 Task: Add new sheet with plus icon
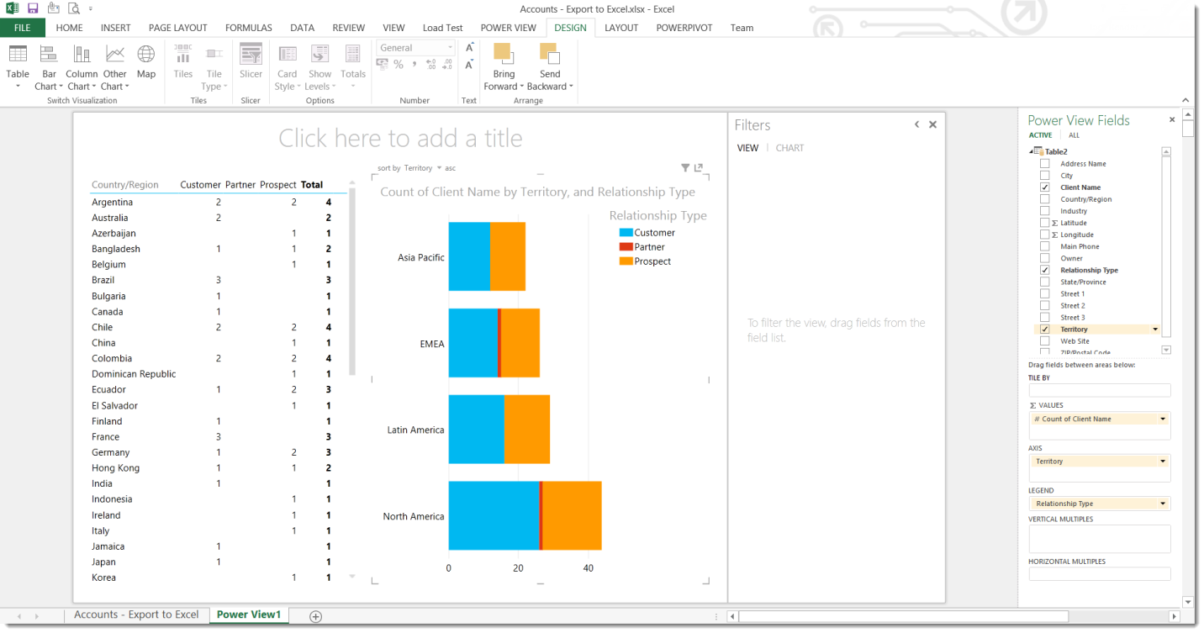click(x=316, y=616)
